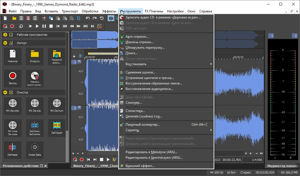Open the Справка menu

pyautogui.click(x=206, y=11)
